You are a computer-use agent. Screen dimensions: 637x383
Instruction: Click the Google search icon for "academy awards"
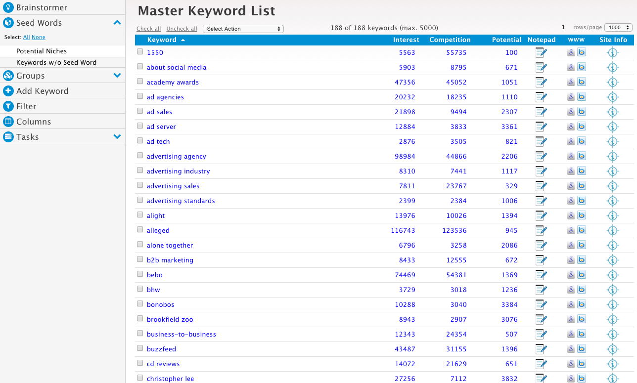pyautogui.click(x=571, y=82)
